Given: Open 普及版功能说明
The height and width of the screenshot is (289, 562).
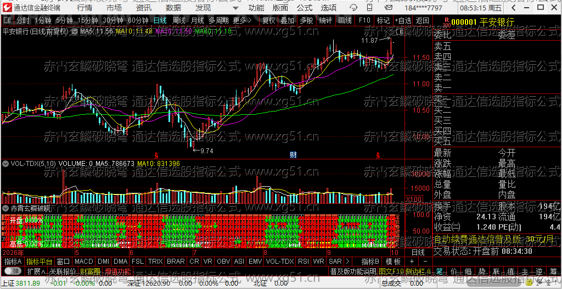Looking at the screenshot, I should click(353, 271).
